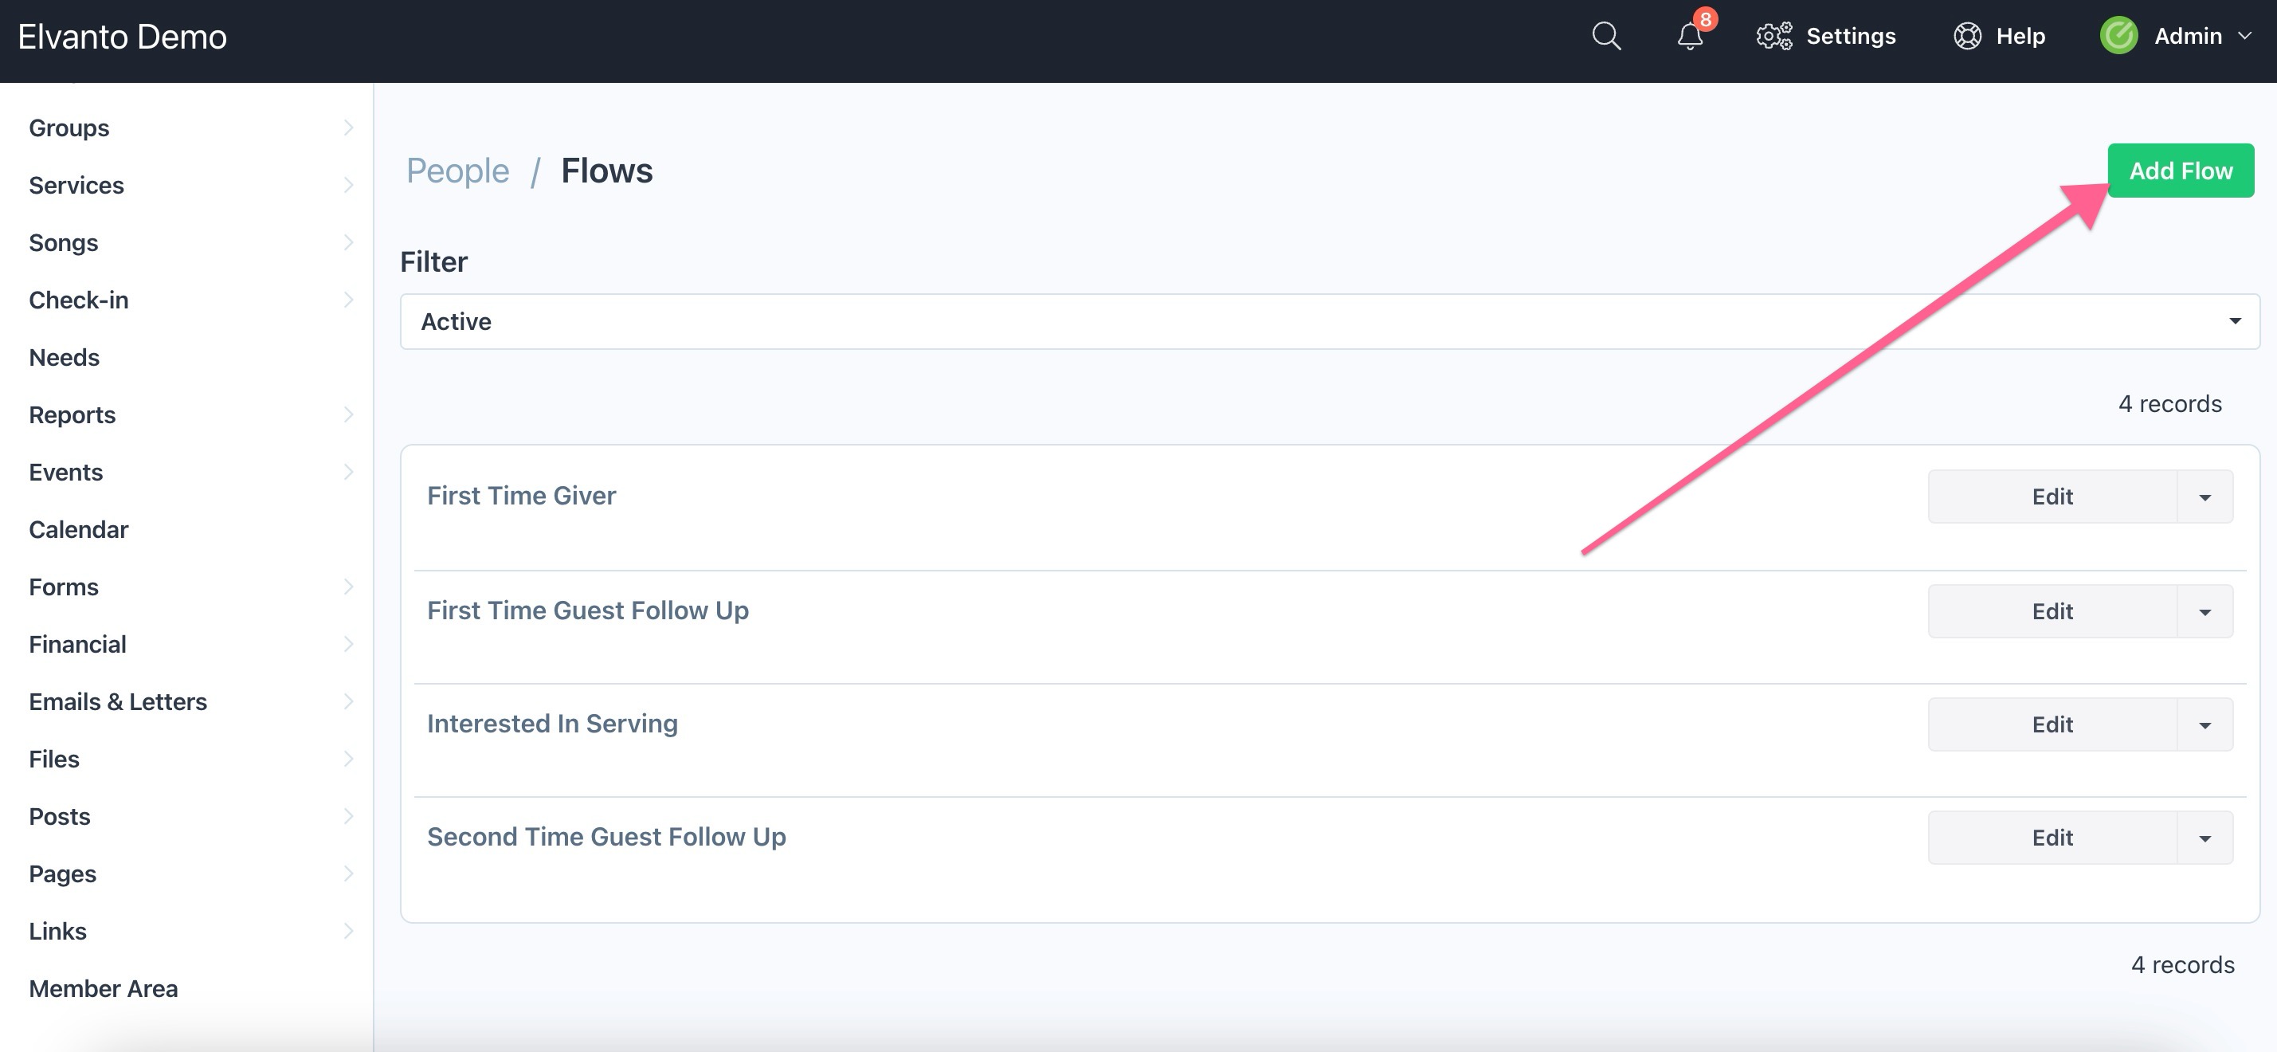Expand the Posts chevron arrow
Screen dimensions: 2277x1052
coord(348,818)
